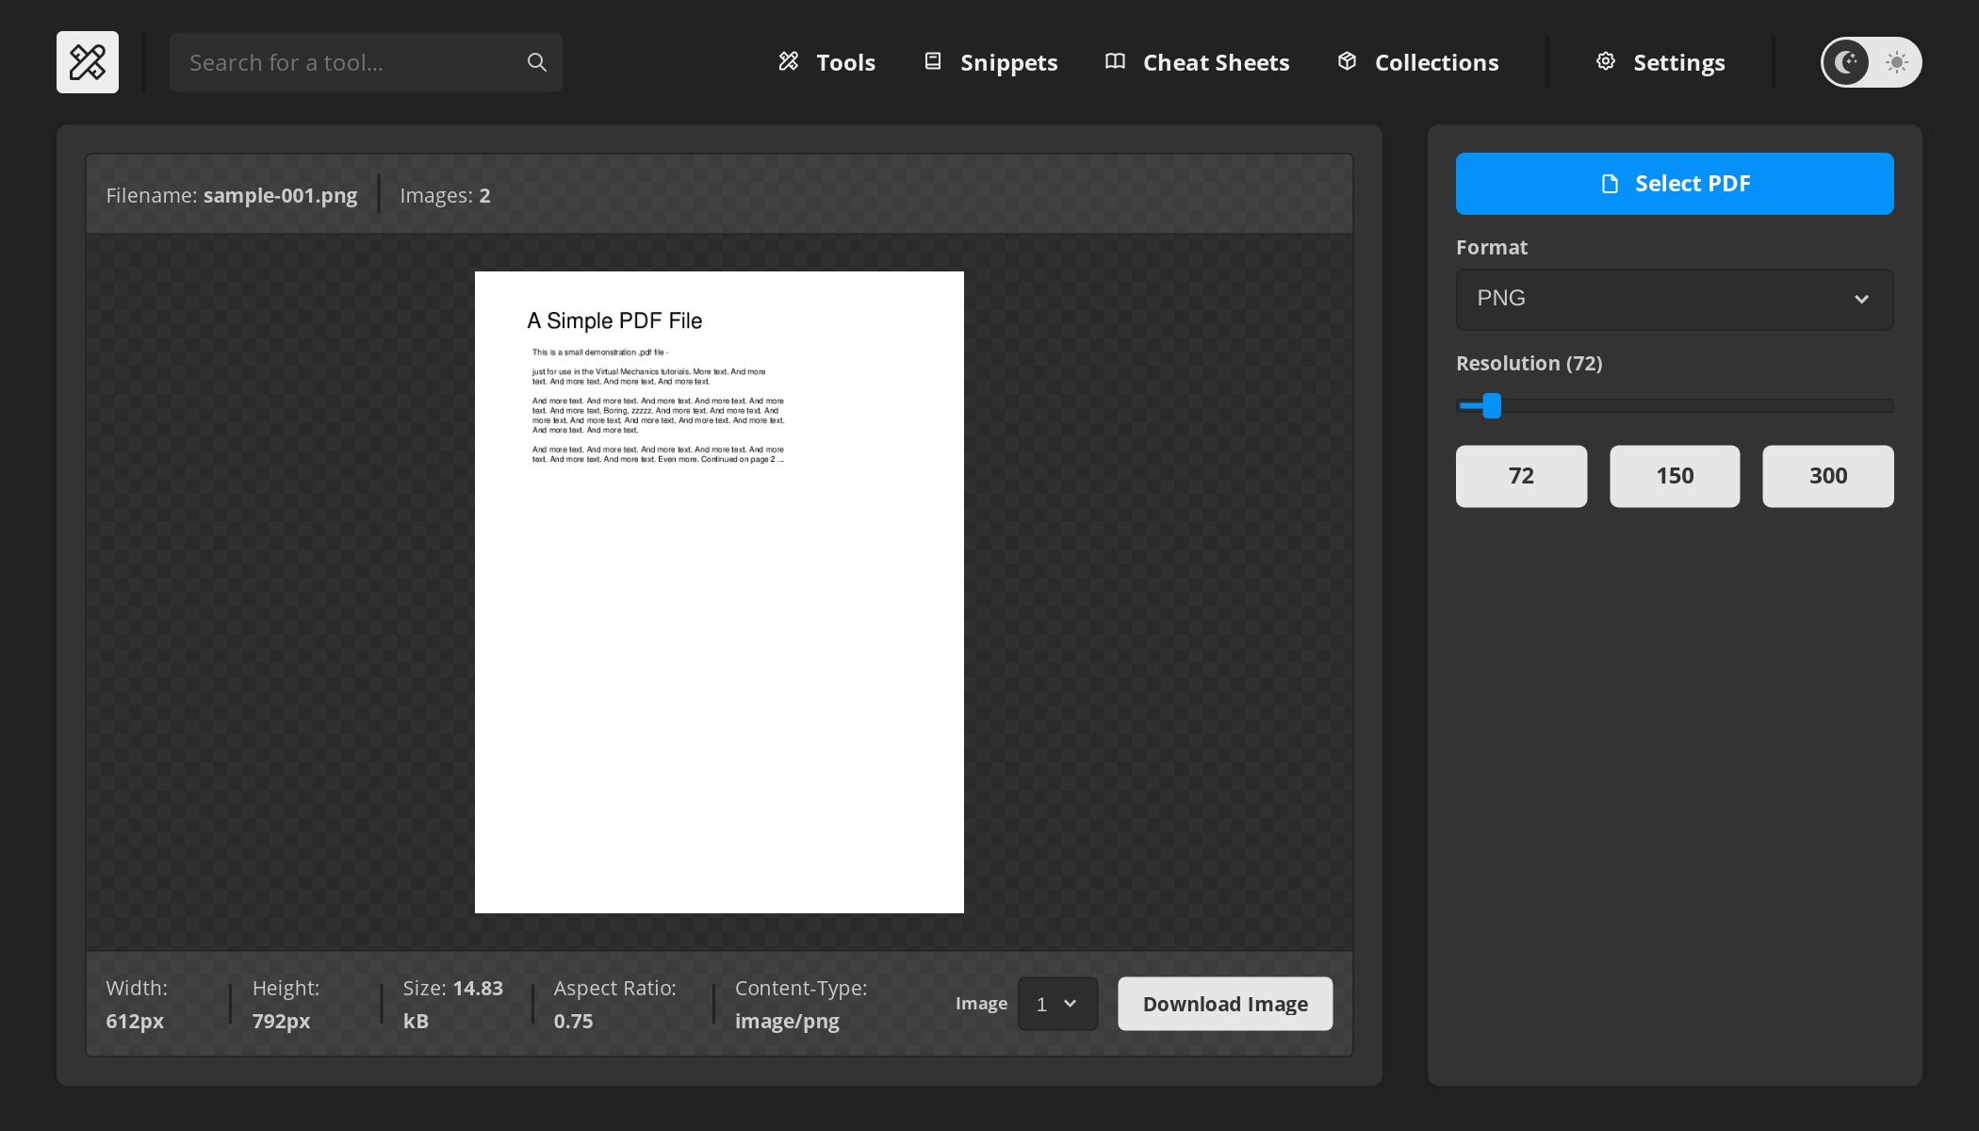Open the Cheat Sheets menu
This screenshot has height=1131, width=1979.
[x=1198, y=62]
